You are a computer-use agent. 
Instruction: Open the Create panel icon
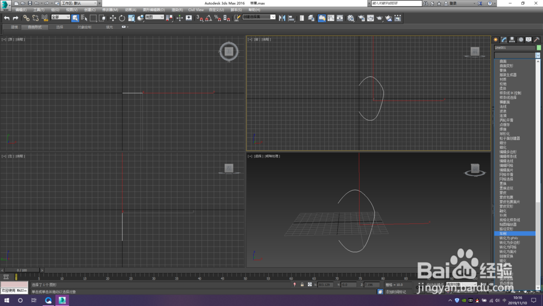(496, 40)
